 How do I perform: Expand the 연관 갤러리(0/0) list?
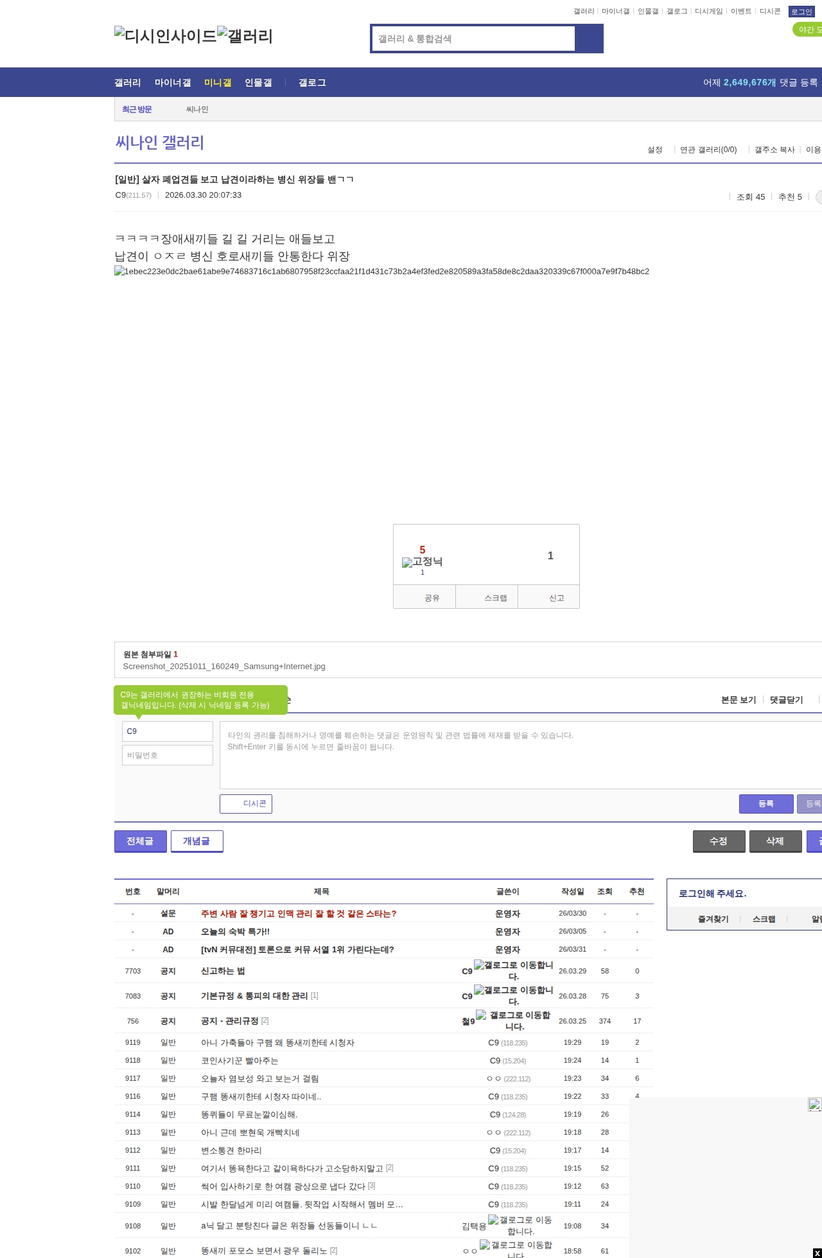tap(708, 150)
